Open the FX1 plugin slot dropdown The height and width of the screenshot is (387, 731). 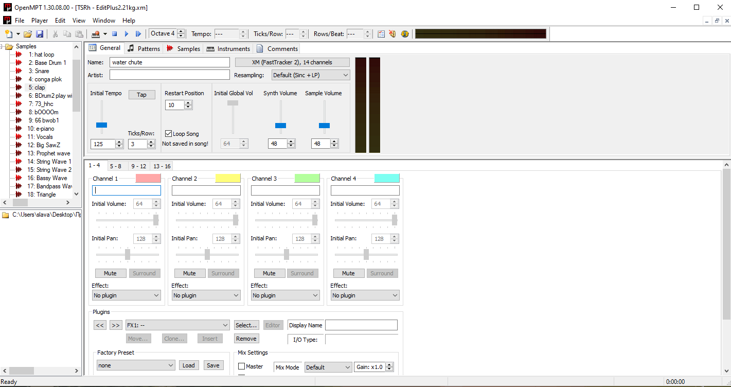pyautogui.click(x=177, y=325)
